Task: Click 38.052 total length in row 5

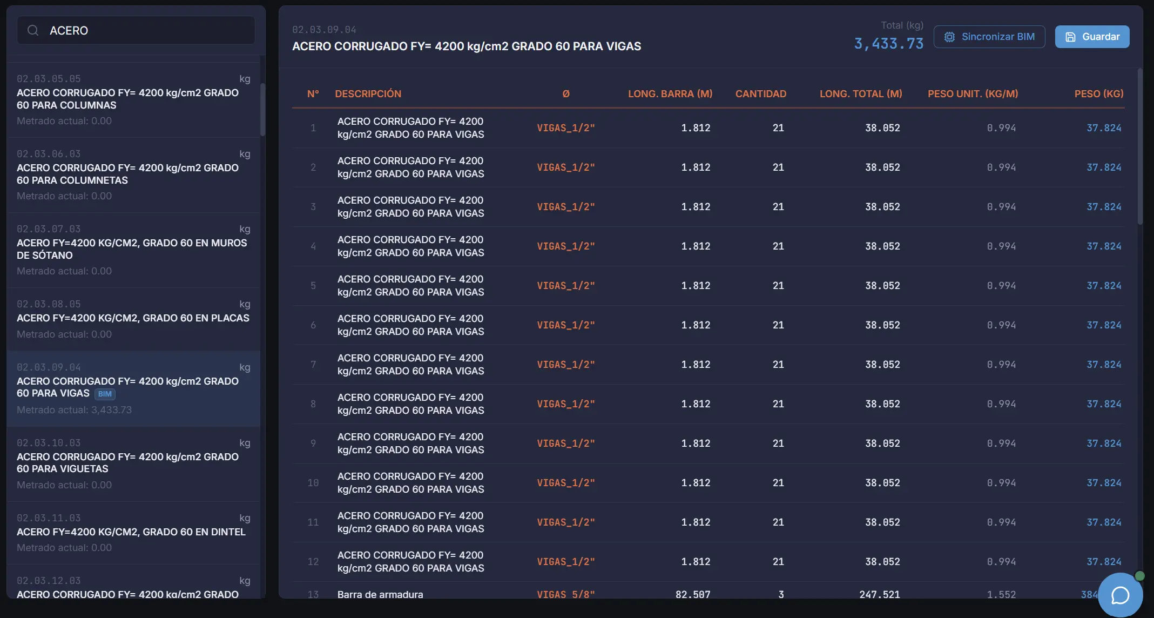Action: tap(882, 286)
